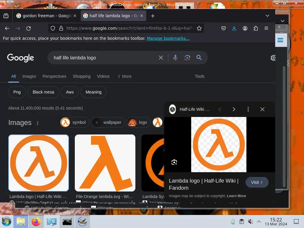Expand the system tray hidden icons arrow

click(x=259, y=221)
